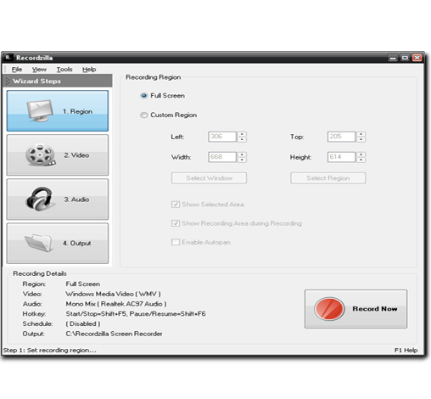Click the folder icon for Output
This screenshot has width=431, height=399.
coord(38,243)
